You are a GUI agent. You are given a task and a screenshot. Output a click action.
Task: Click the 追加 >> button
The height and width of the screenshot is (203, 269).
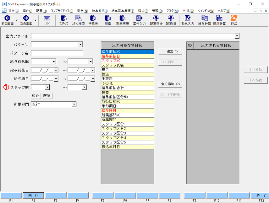click(x=170, y=51)
